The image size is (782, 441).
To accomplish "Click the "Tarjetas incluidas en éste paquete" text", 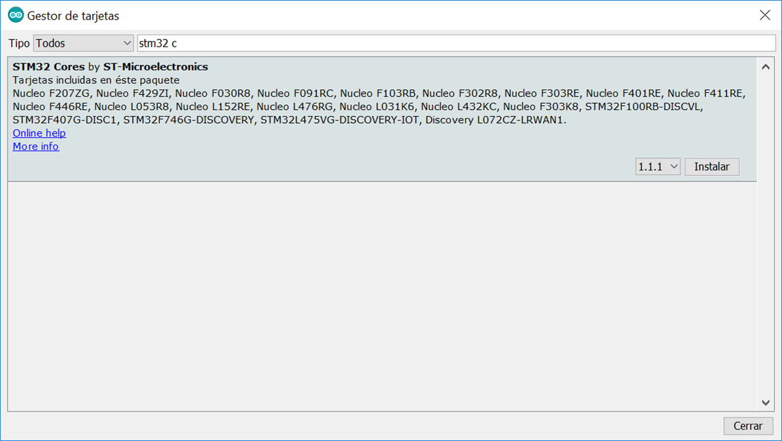I will [96, 80].
